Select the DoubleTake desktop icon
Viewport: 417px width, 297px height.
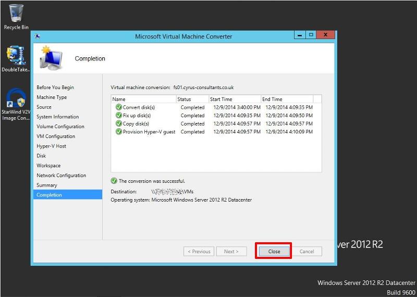16,59
